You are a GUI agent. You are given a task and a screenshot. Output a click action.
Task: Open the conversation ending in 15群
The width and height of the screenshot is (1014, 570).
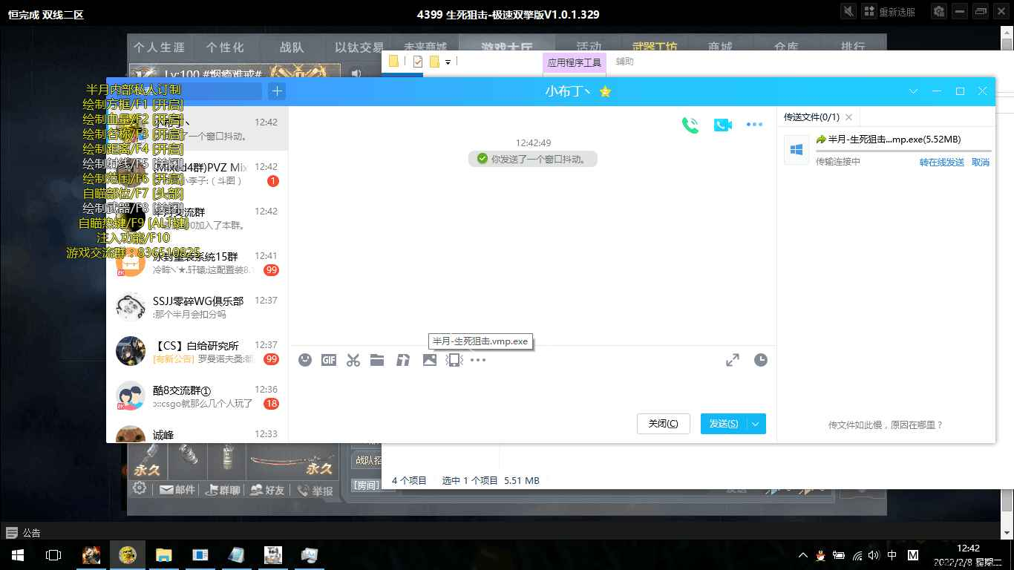[x=197, y=263]
